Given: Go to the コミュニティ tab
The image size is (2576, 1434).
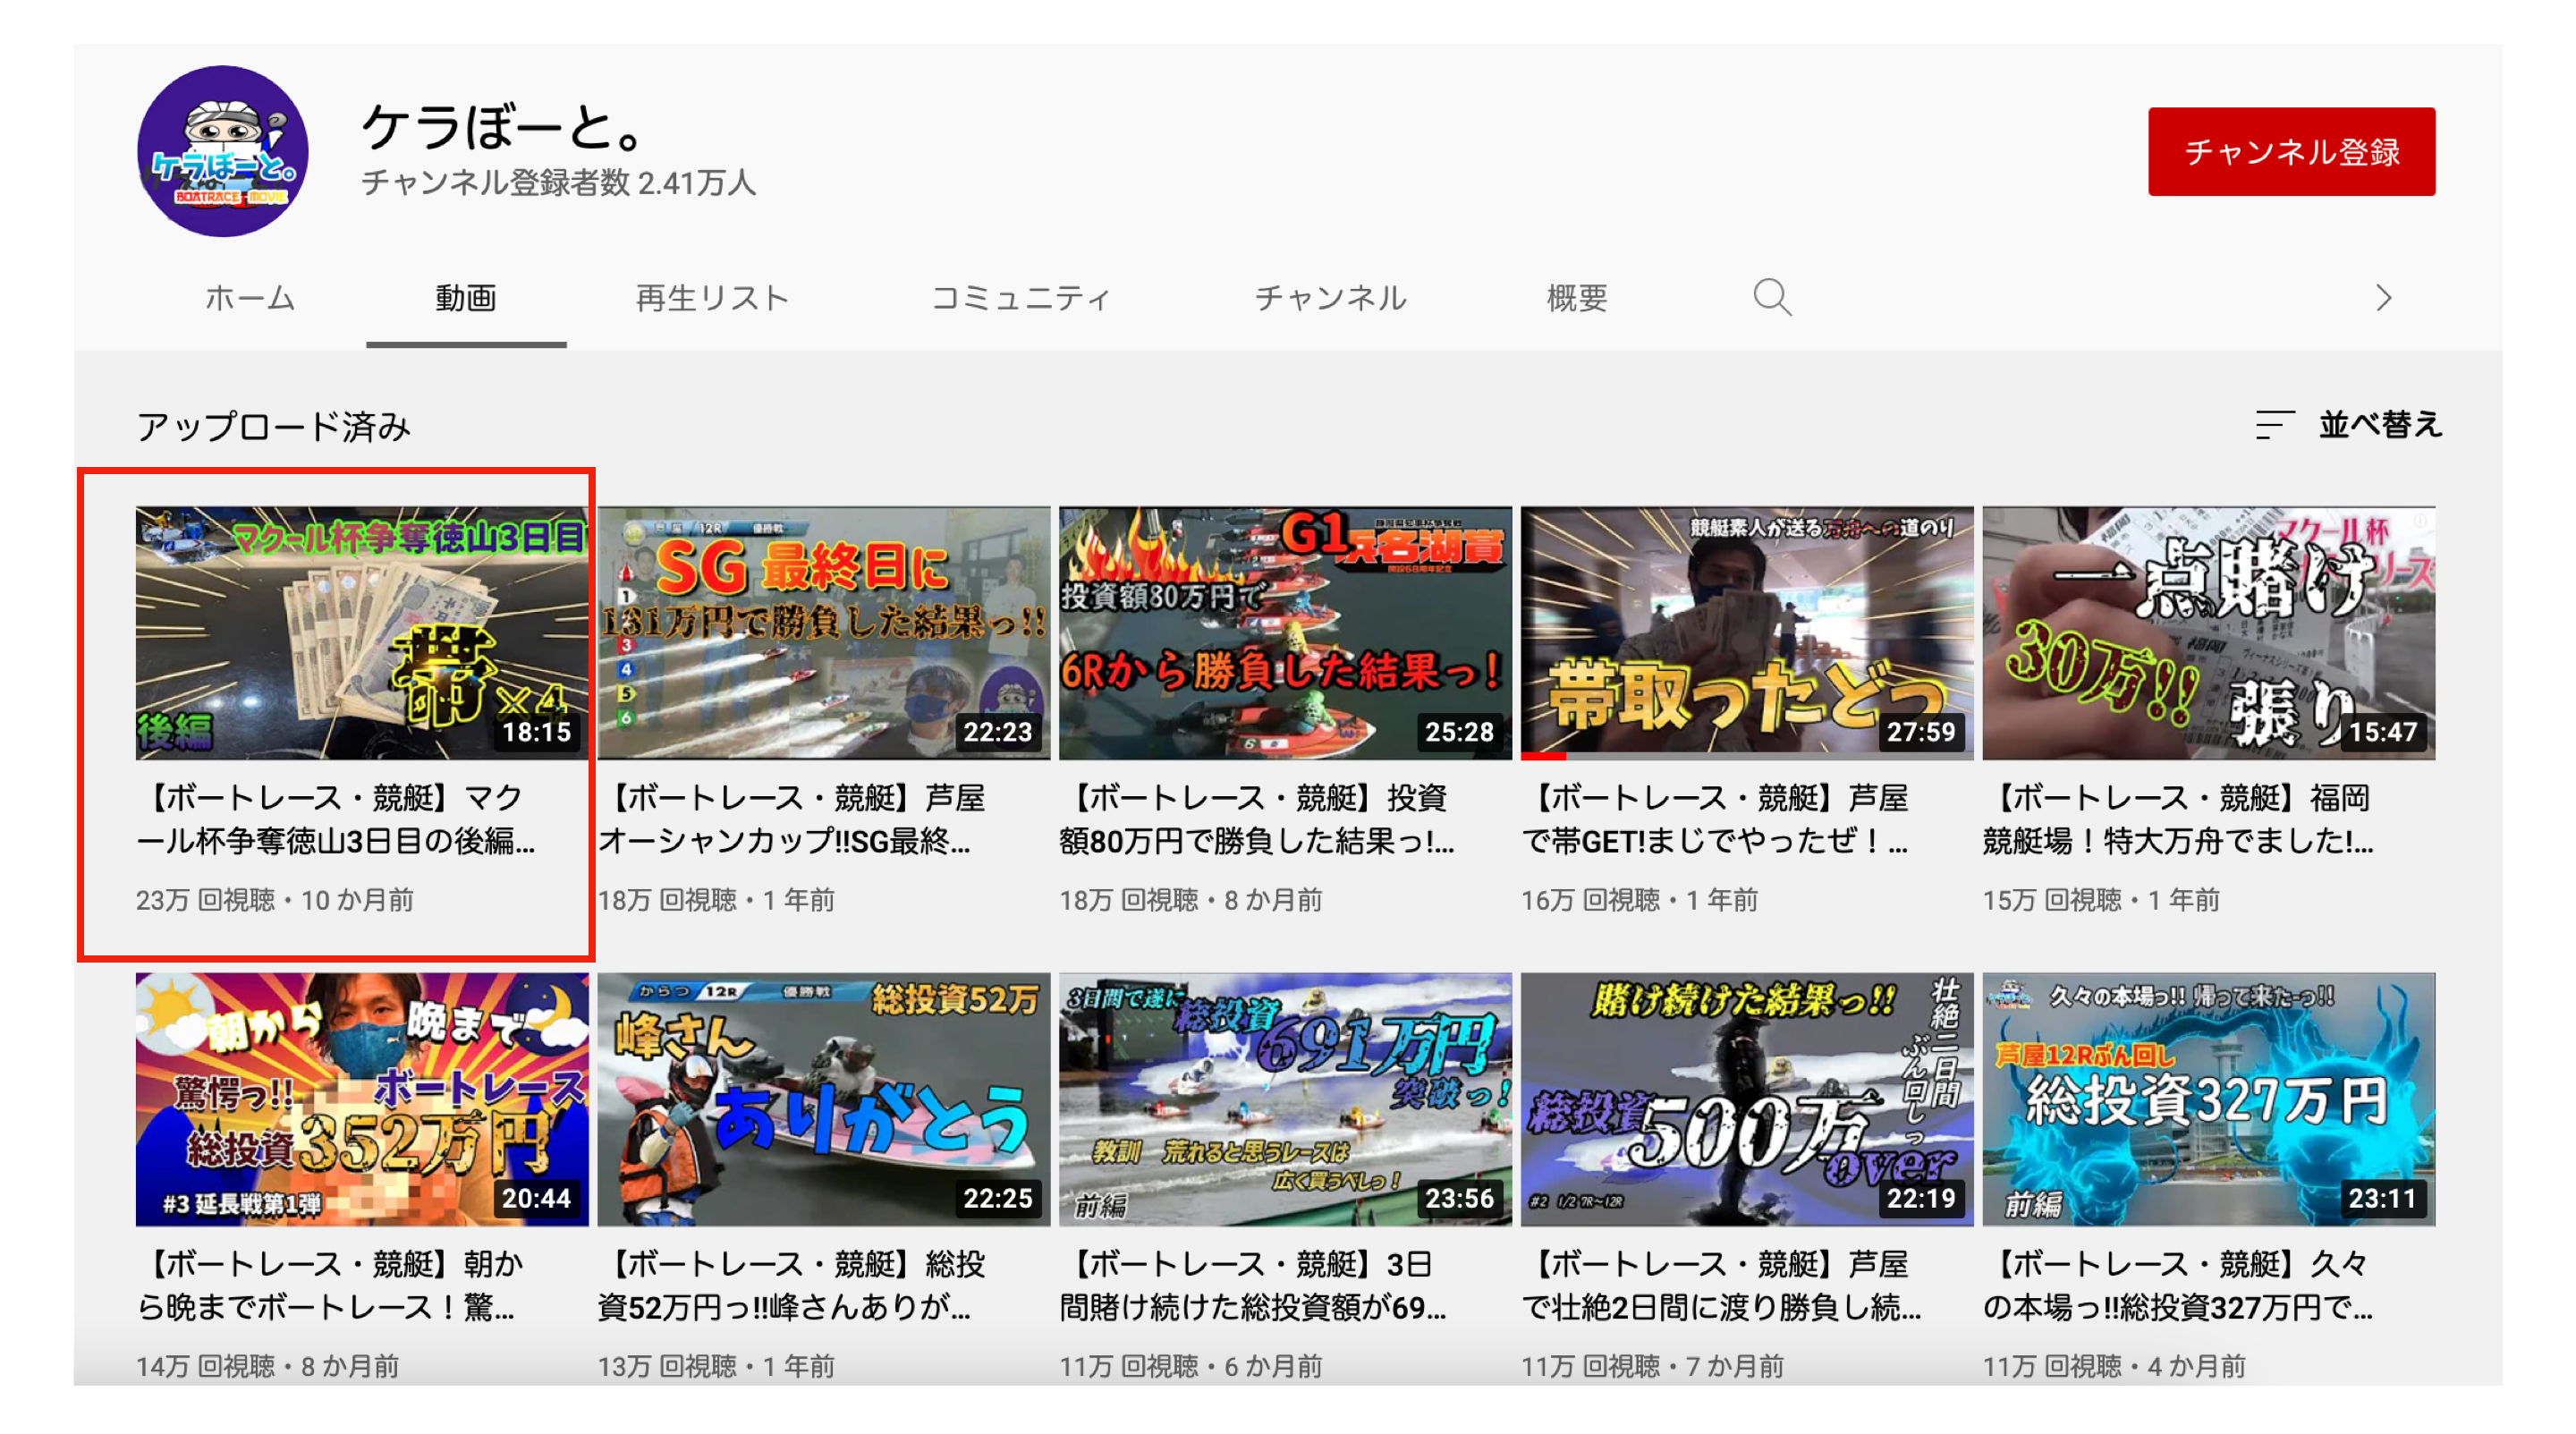Looking at the screenshot, I should (1021, 298).
